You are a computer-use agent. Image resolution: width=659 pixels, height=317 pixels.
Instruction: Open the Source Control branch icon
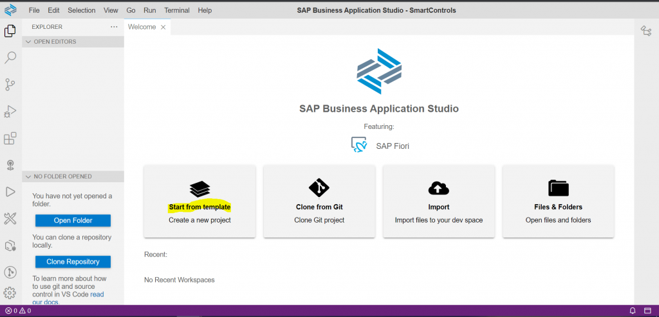click(10, 84)
